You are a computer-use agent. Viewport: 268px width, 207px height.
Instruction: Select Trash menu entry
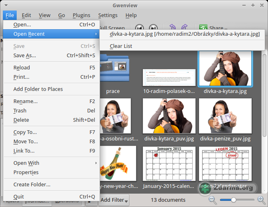tap(51, 110)
